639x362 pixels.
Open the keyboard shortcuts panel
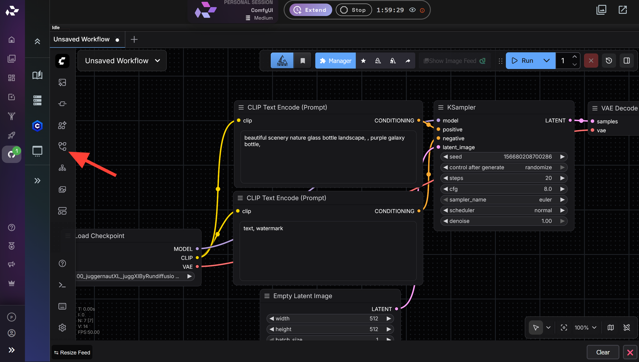pos(62,306)
